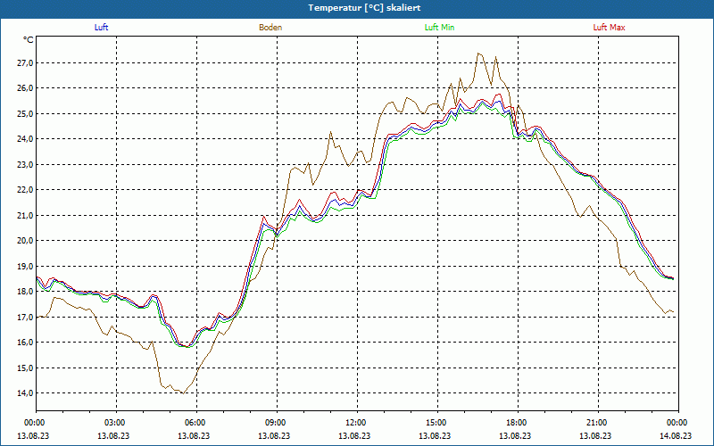
Task: Click the 14.08.23 date label
Action: (x=676, y=435)
